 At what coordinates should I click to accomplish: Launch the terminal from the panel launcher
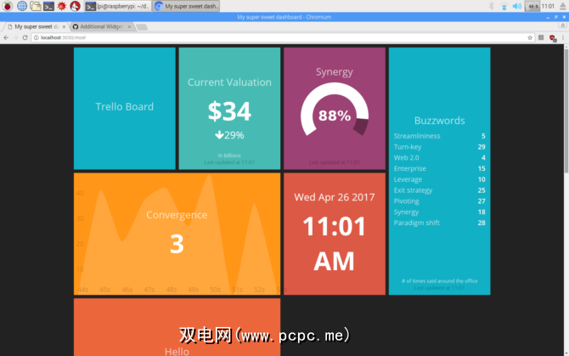coord(48,6)
